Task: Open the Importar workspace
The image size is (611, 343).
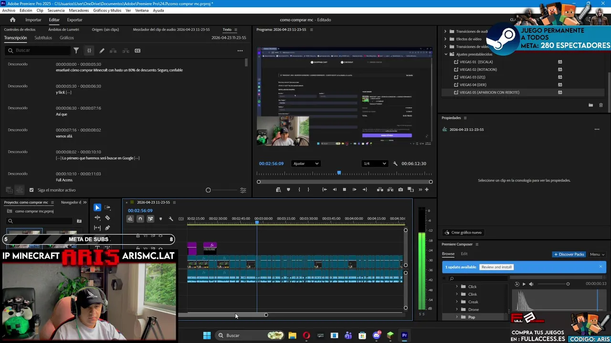Action: (x=33, y=20)
